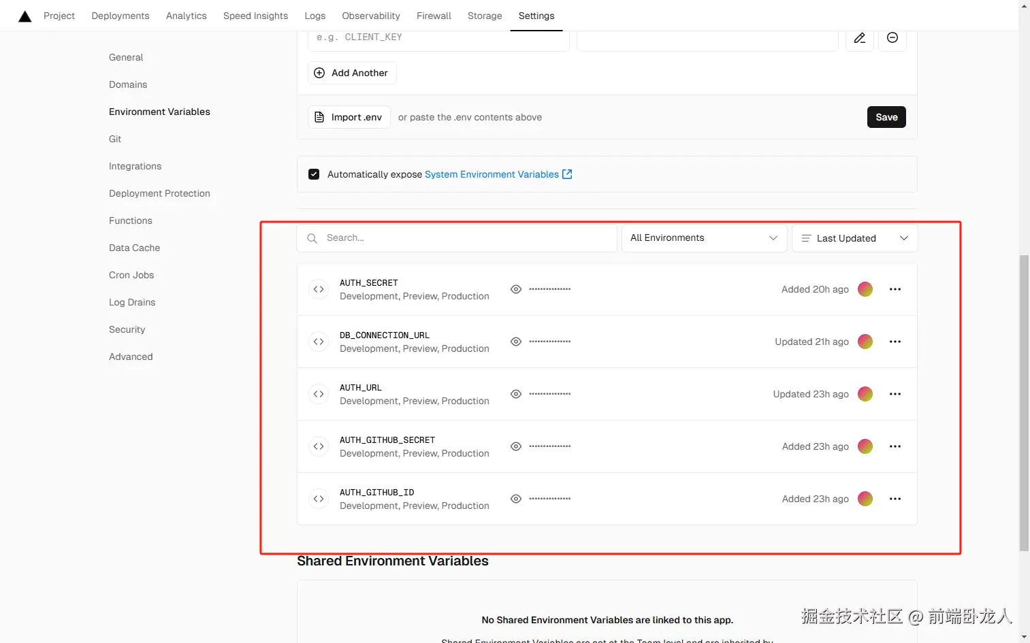The height and width of the screenshot is (643, 1030).
Task: Open Data Cache in the sidebar
Action: pyautogui.click(x=134, y=248)
